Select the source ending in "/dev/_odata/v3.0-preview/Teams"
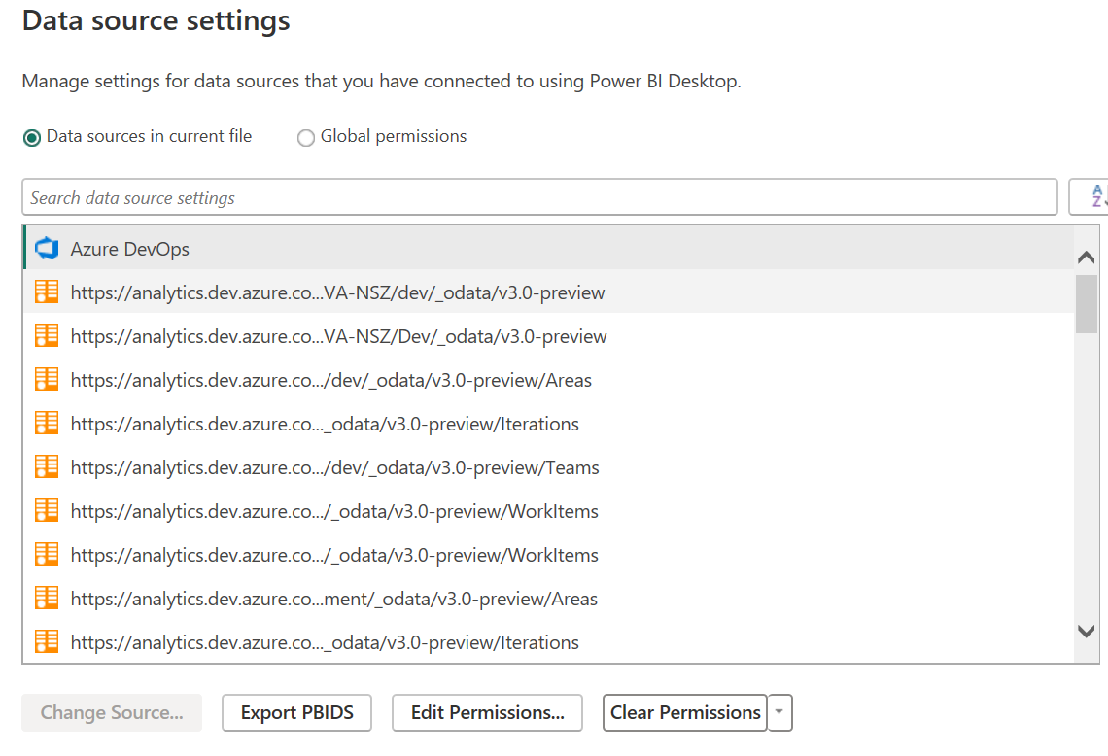The height and width of the screenshot is (756, 1108). [548, 467]
